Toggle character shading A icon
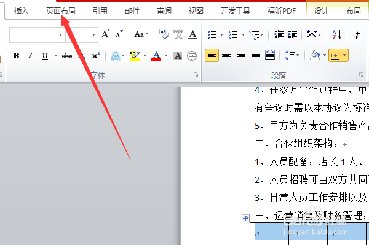 coord(178,56)
